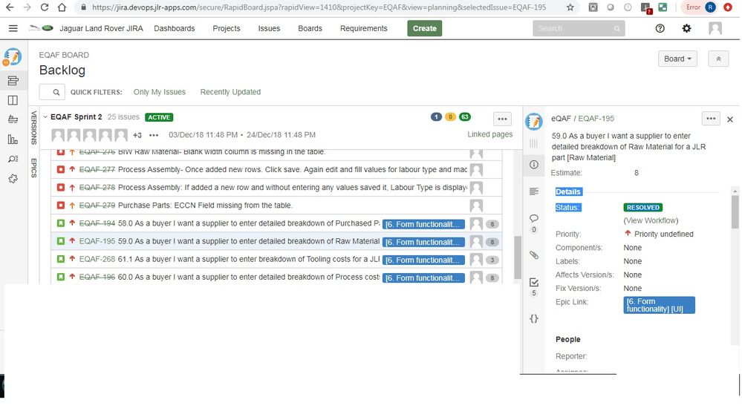The image size is (742, 417).
Task: Open the info details icon in issue panel
Action: pos(534,165)
